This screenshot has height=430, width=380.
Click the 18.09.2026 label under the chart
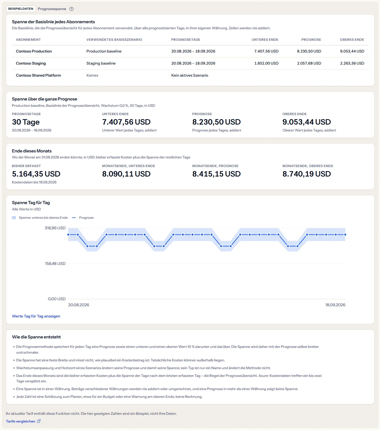(335, 305)
